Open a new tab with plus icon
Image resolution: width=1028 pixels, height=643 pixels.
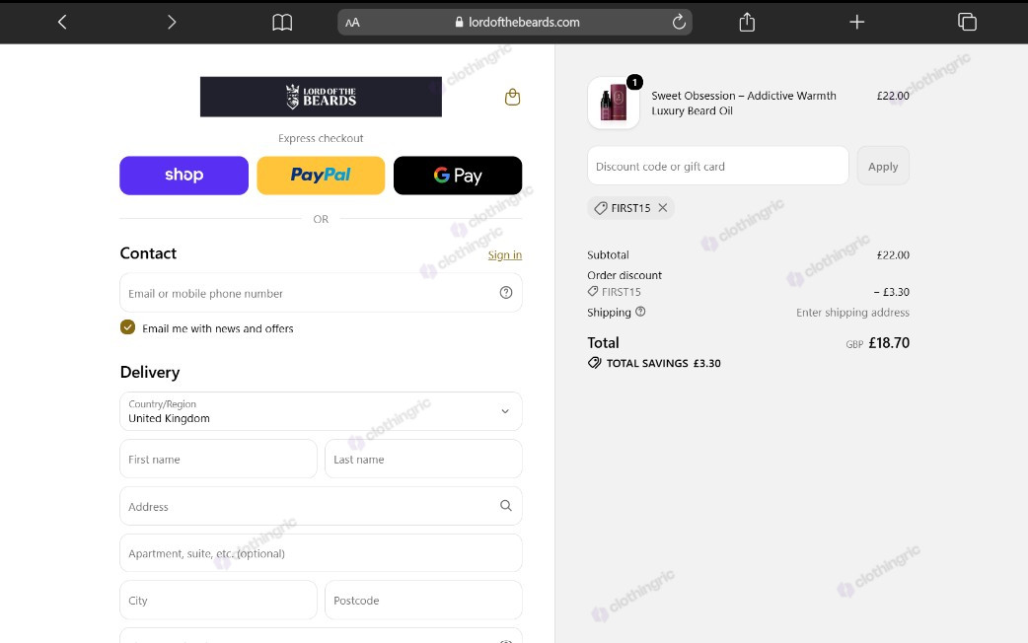(857, 23)
